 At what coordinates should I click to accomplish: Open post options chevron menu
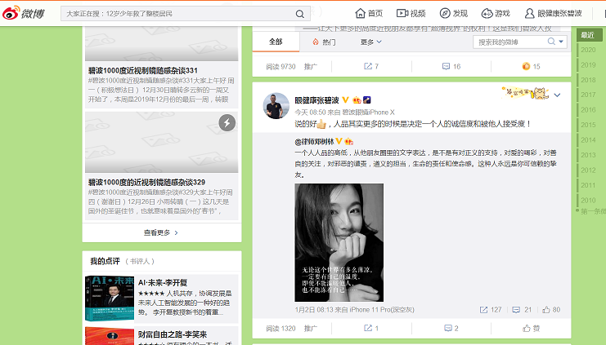(557, 95)
